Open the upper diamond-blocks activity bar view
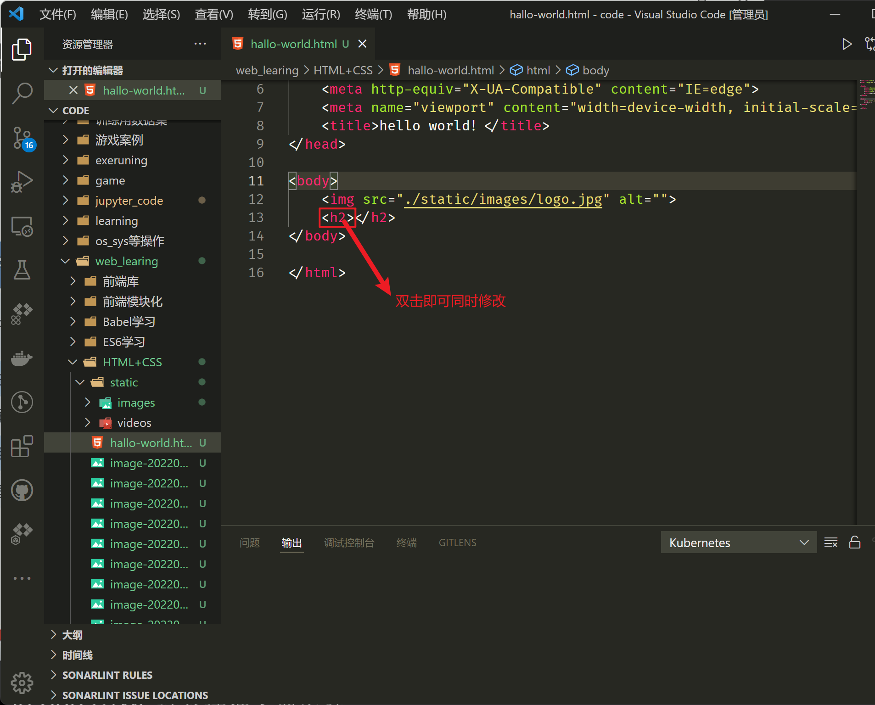The width and height of the screenshot is (875, 705). click(x=22, y=314)
